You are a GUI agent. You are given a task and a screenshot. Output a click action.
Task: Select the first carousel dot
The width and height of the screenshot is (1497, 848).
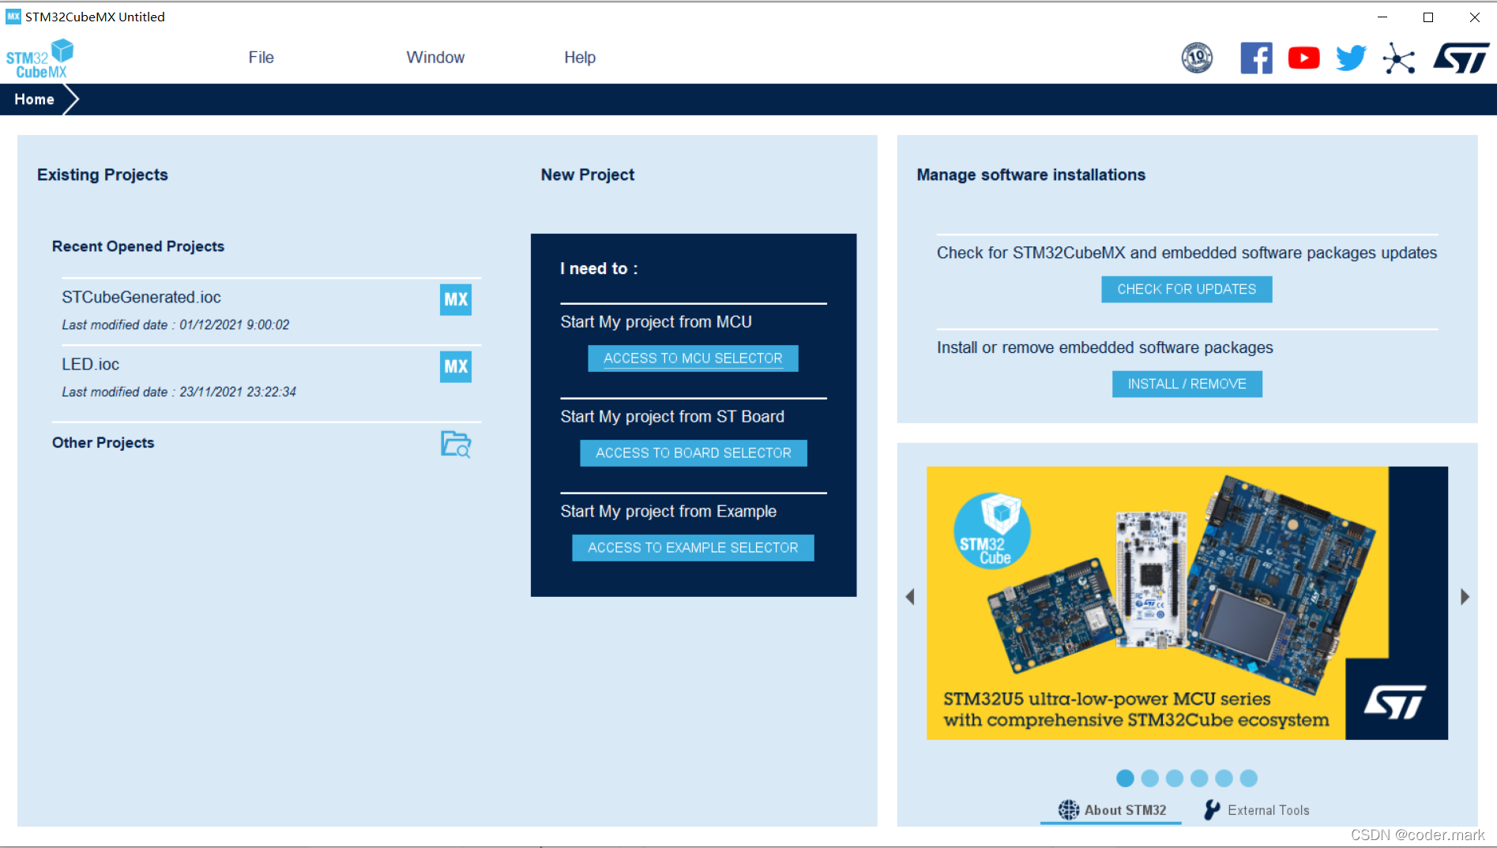click(x=1125, y=779)
